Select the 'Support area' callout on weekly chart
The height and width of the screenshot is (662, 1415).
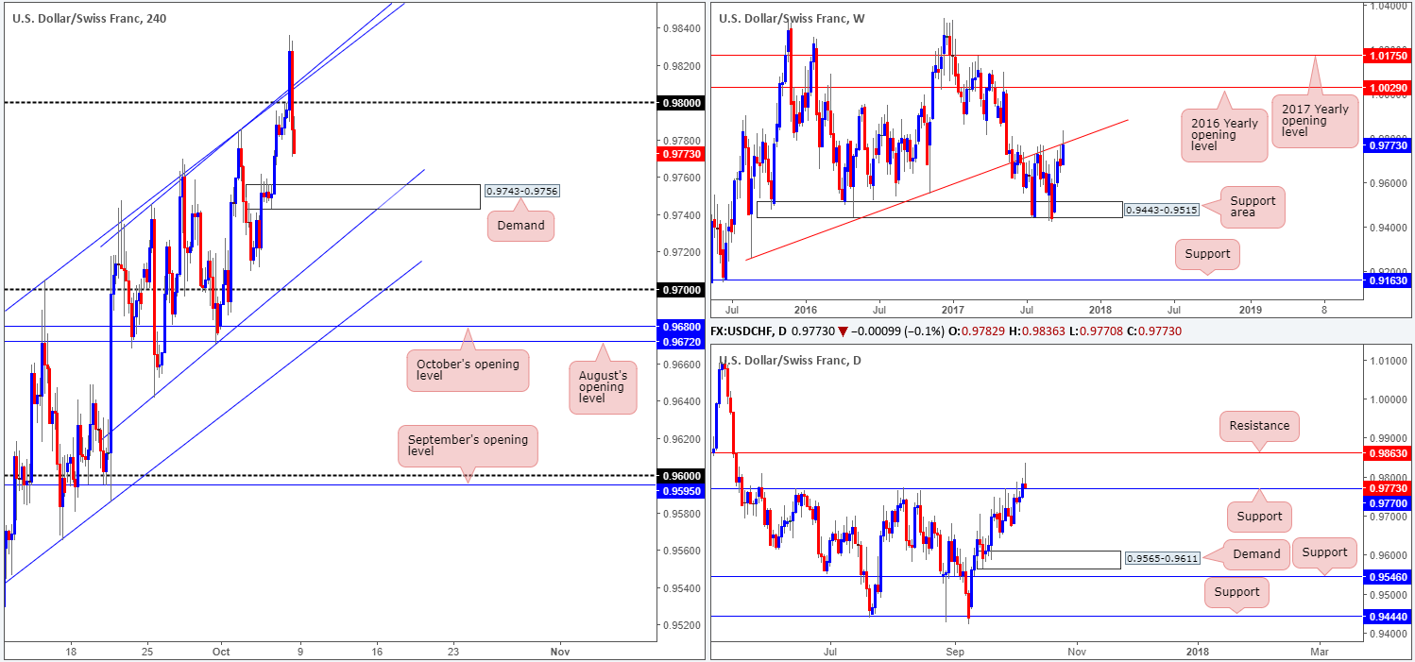click(1253, 208)
